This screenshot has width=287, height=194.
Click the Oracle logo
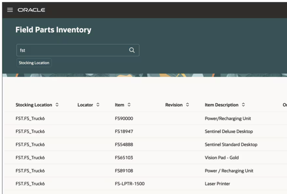pyautogui.click(x=31, y=10)
